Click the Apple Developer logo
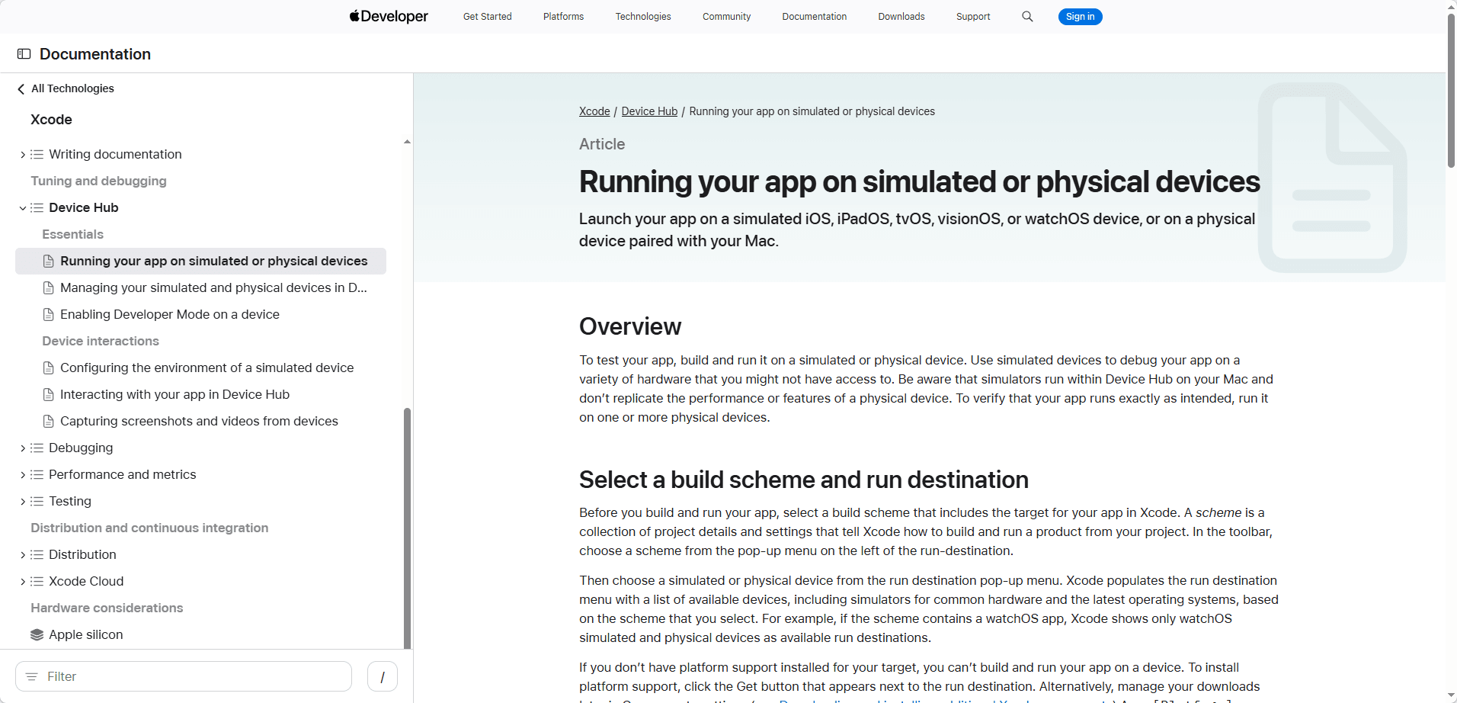 click(x=389, y=16)
